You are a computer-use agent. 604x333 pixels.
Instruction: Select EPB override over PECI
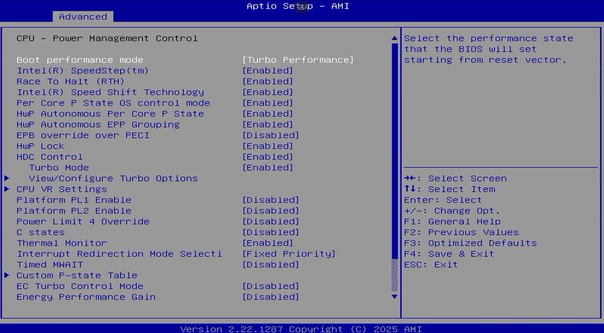point(83,135)
